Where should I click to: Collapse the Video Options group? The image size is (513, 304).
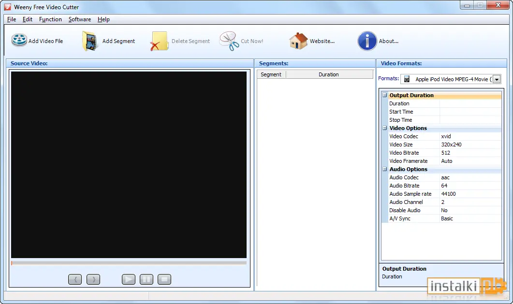click(x=385, y=128)
